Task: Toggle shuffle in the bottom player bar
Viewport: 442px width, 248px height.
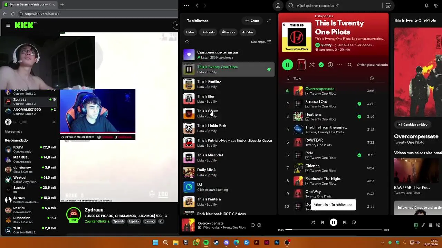Action: pyautogui.click(x=313, y=223)
